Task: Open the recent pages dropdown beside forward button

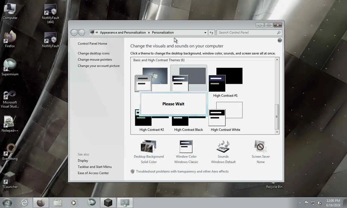Action: 87,32
